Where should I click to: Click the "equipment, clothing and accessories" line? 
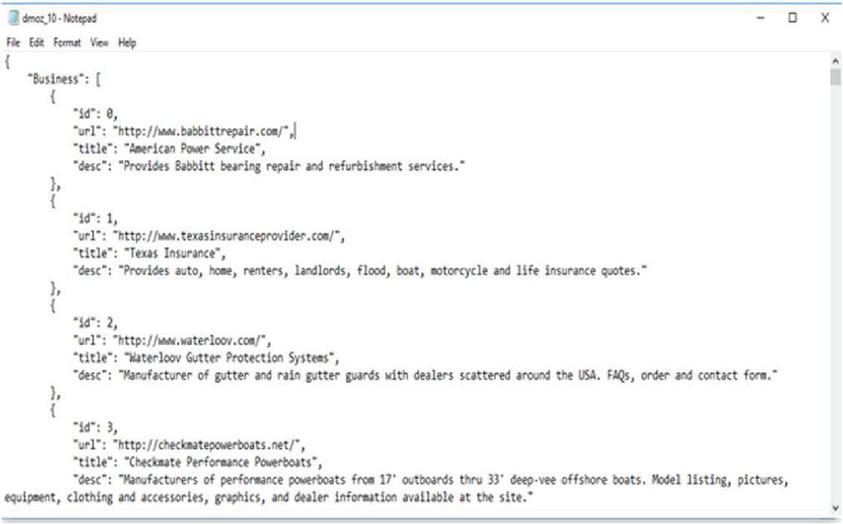[x=268, y=497]
